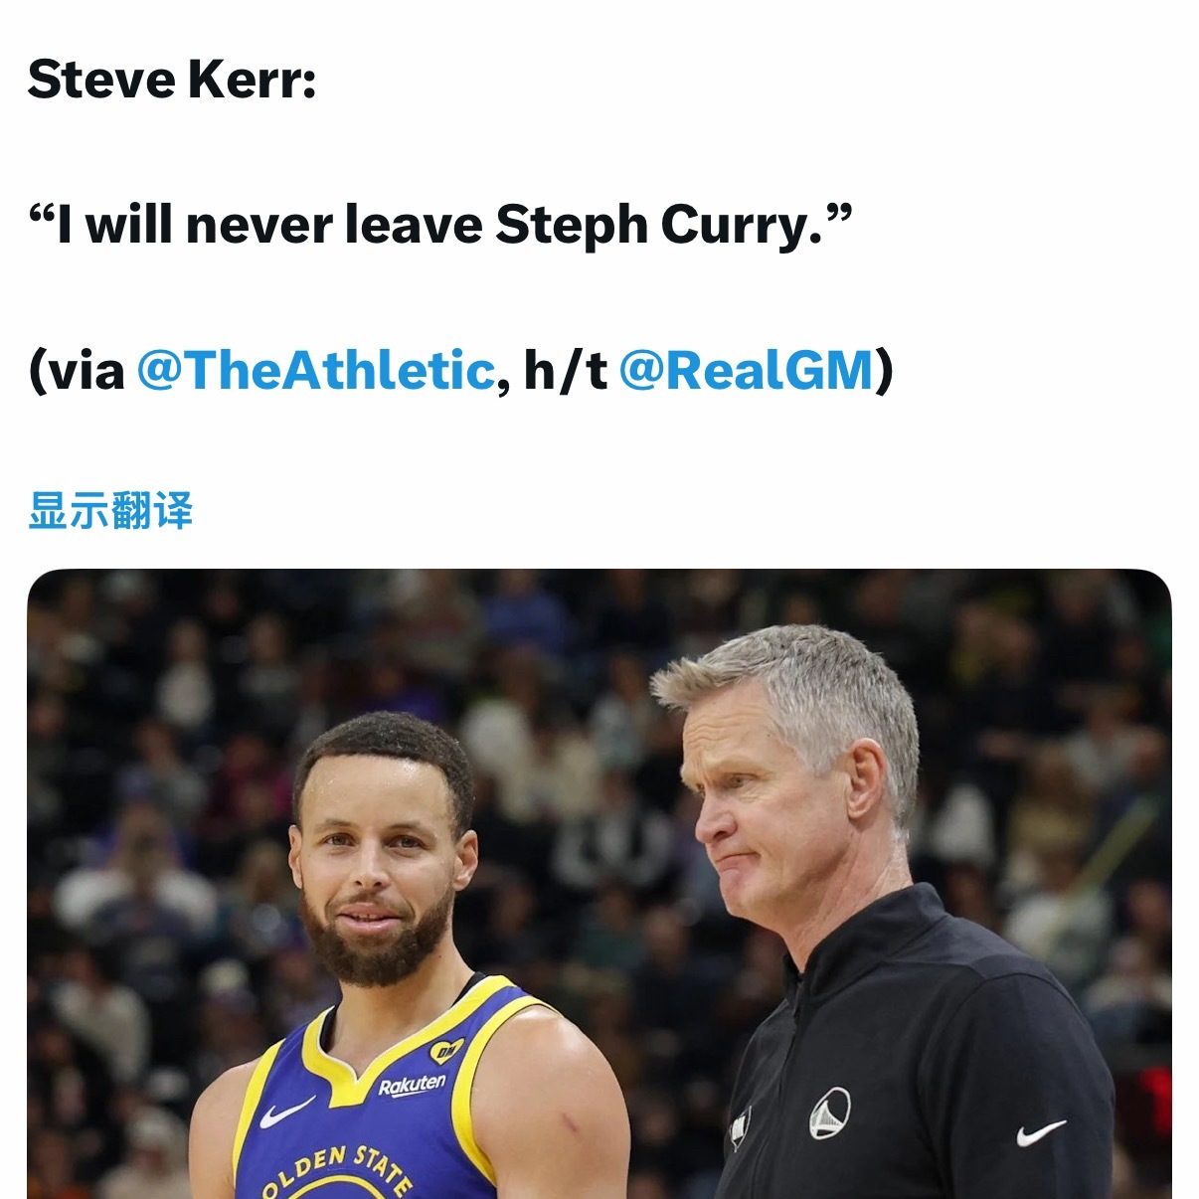The width and height of the screenshot is (1199, 1199).
Task: Click the heart-shaped badge on the jersey strap
Action: click(x=446, y=1051)
